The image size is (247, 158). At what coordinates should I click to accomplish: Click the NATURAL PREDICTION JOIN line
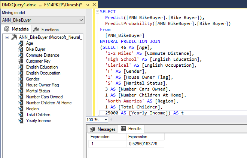click(130, 41)
